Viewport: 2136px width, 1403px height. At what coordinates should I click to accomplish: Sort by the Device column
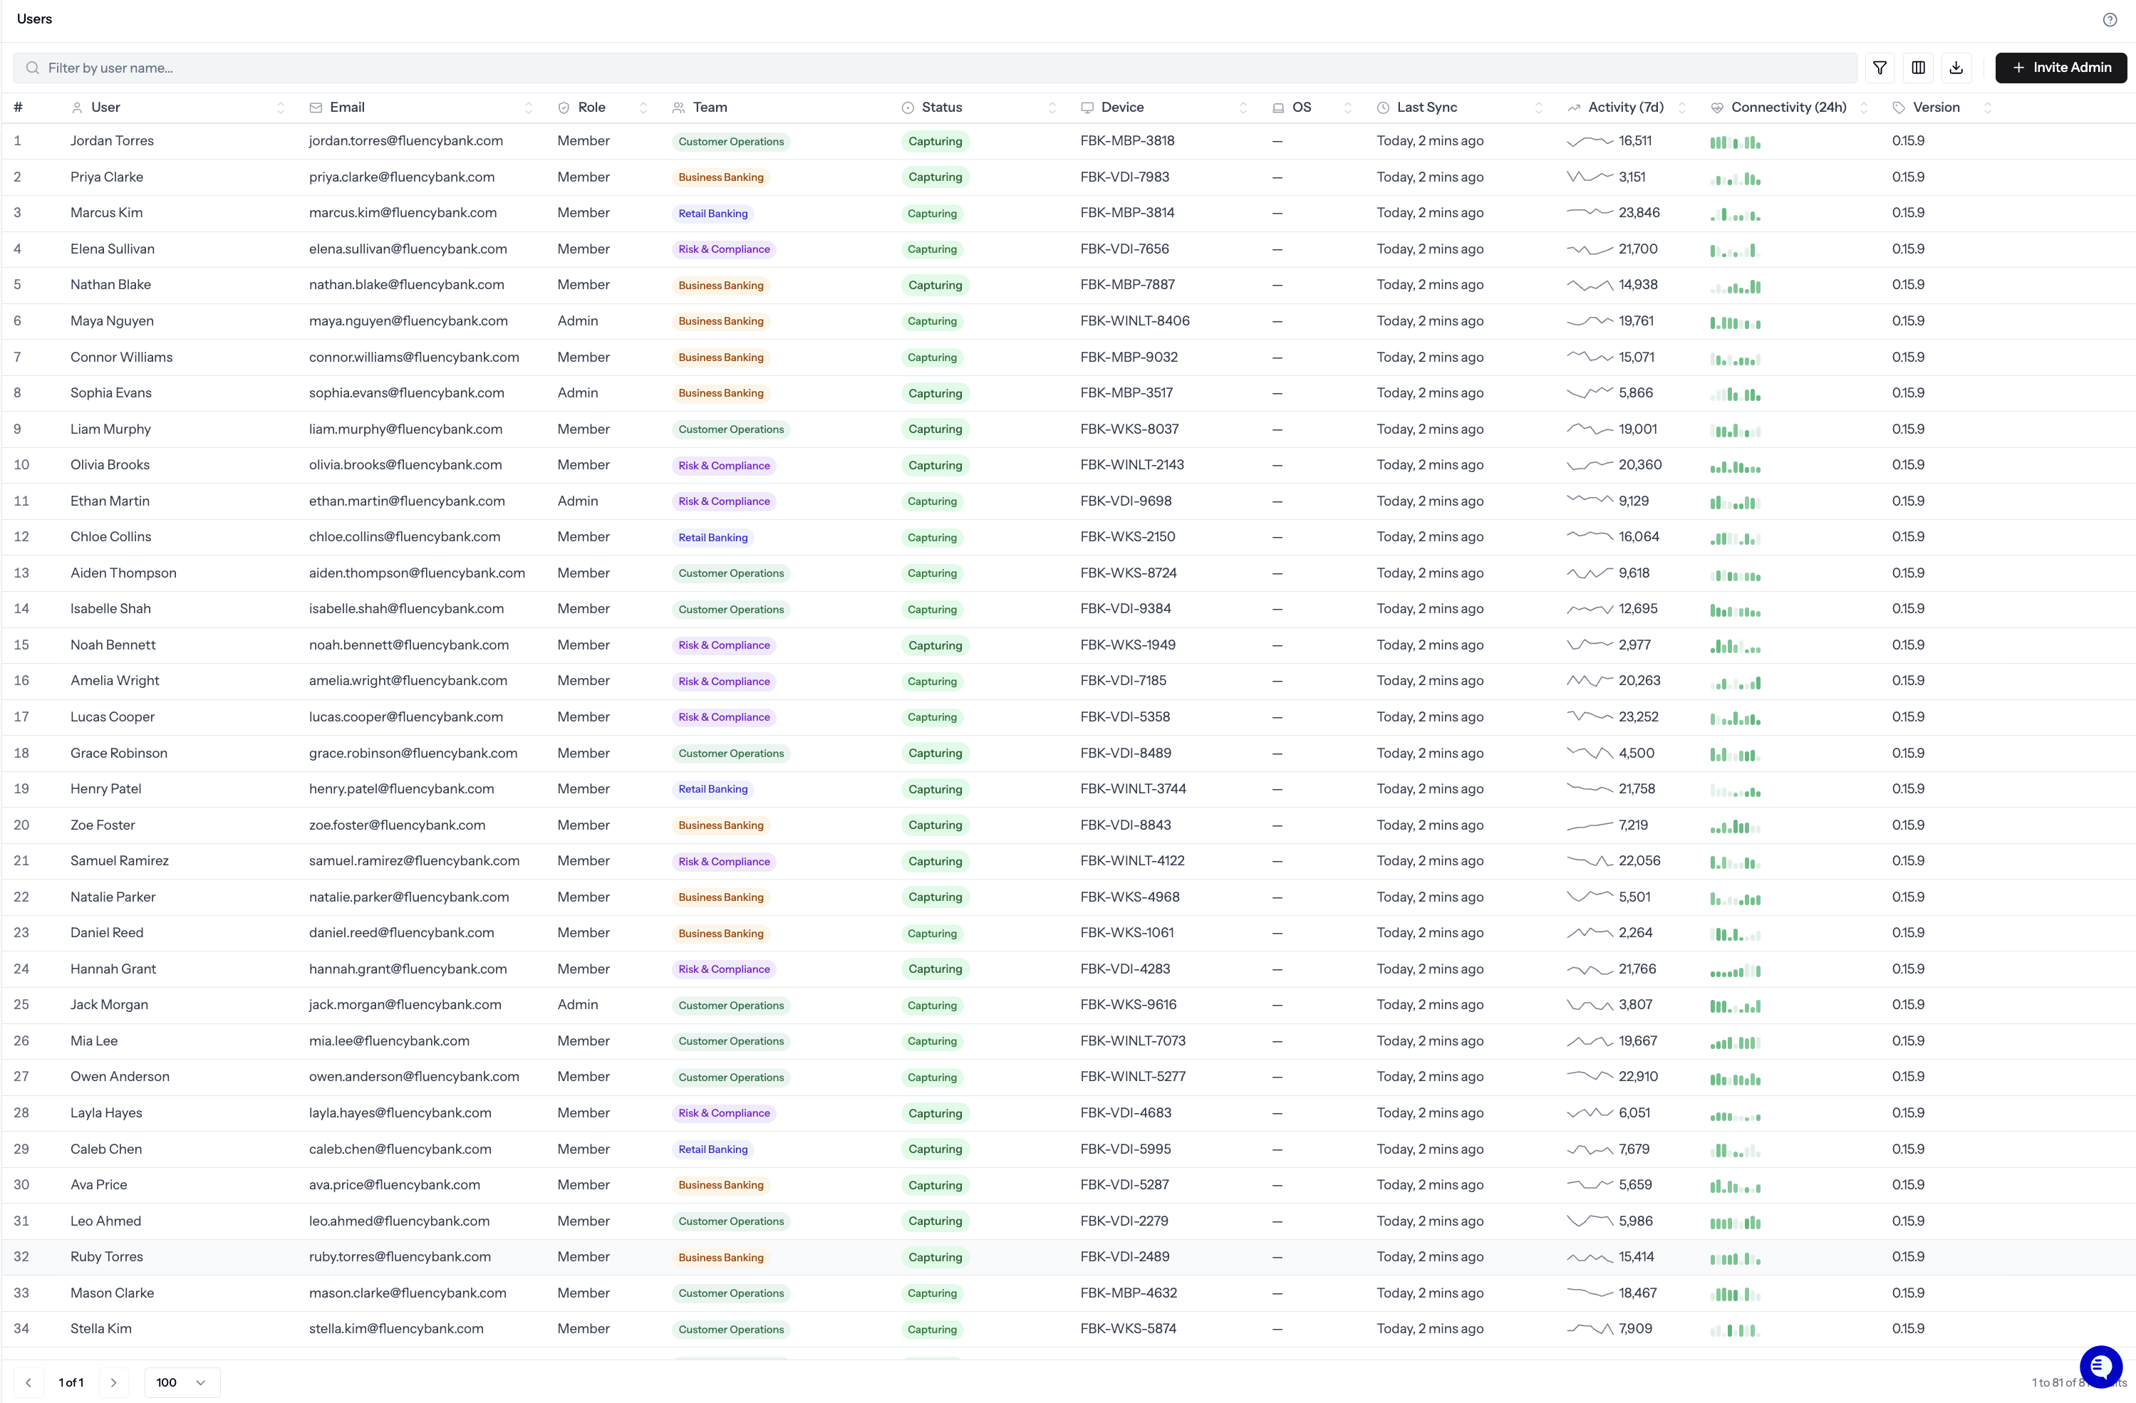point(1243,108)
